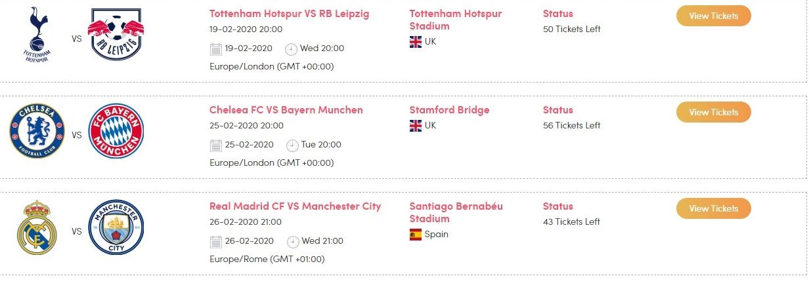Click the FC Bayern Munchen logo
The height and width of the screenshot is (287, 809).
click(116, 131)
